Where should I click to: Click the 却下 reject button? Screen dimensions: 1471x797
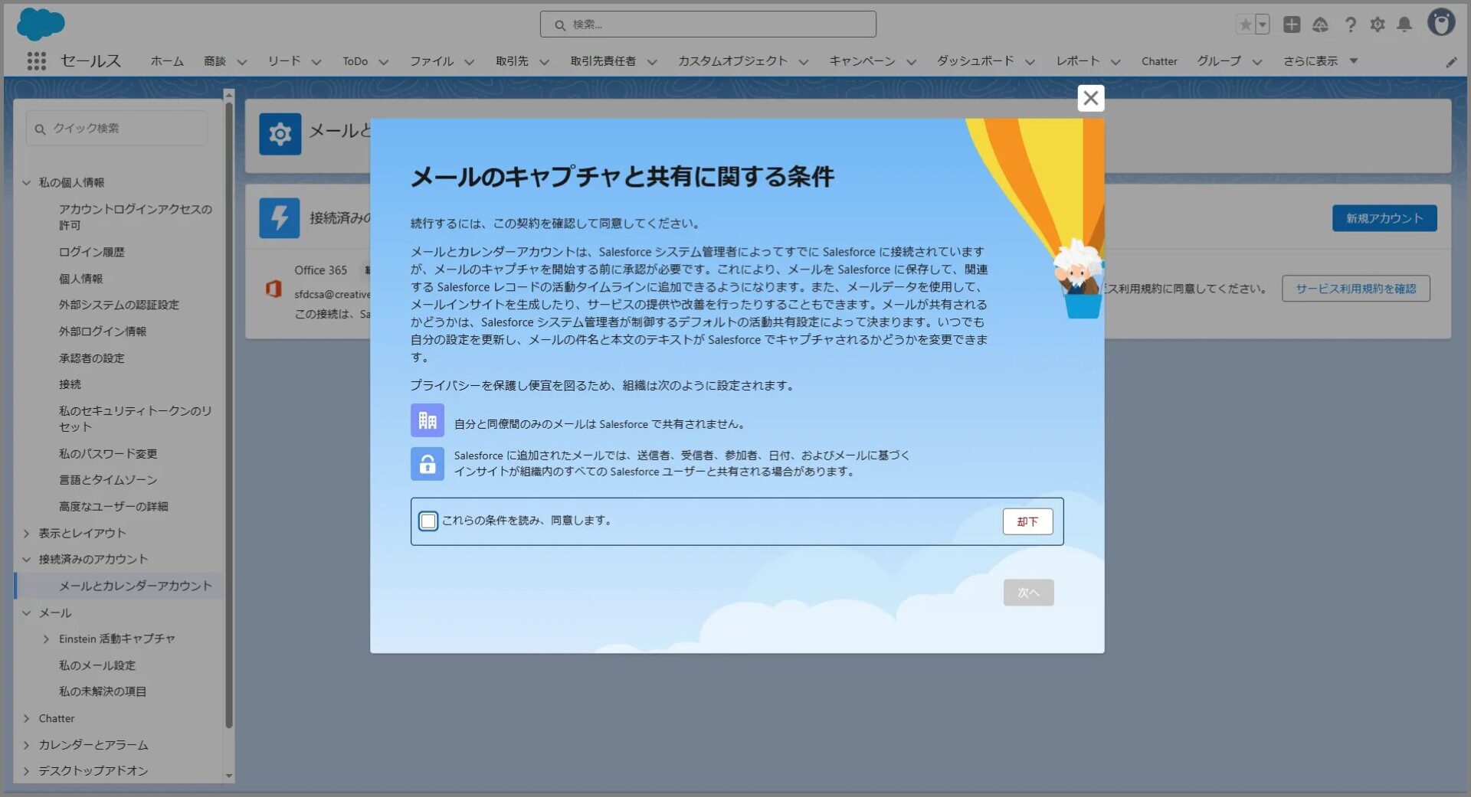click(1027, 521)
